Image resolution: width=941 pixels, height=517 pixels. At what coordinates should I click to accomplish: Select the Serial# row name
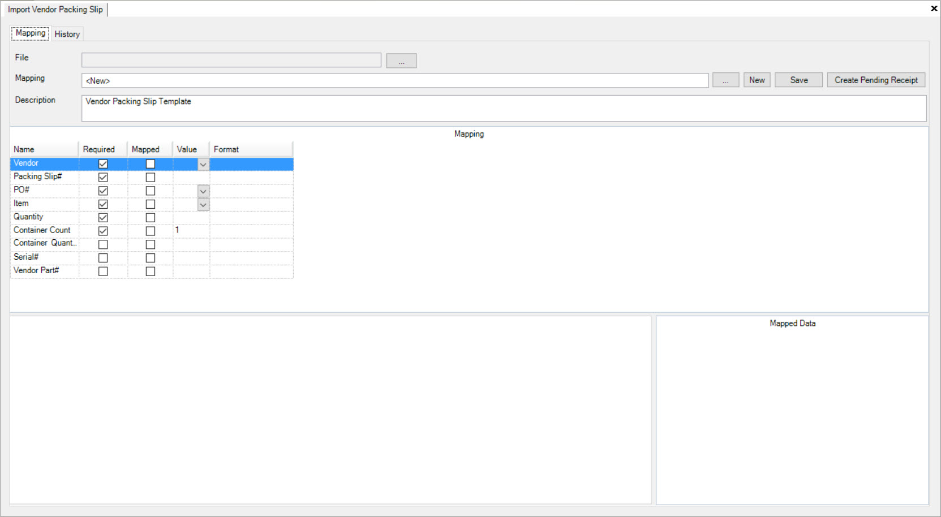coord(44,257)
